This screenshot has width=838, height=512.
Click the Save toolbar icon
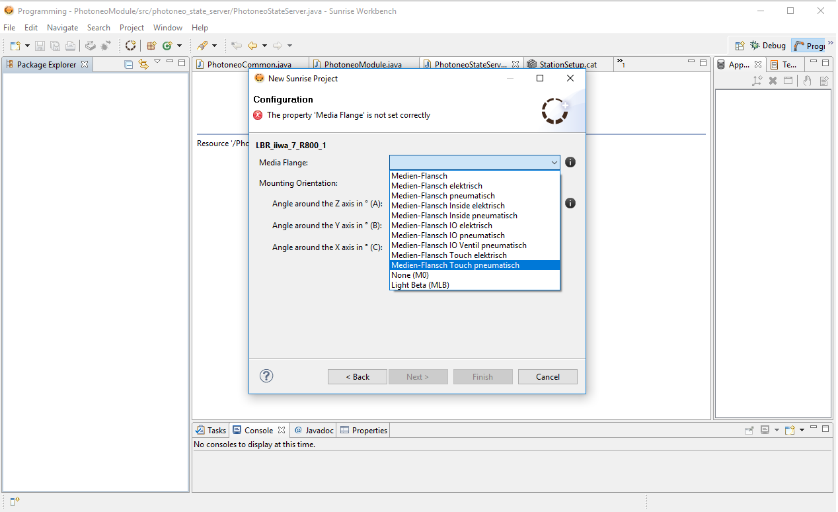coord(40,46)
